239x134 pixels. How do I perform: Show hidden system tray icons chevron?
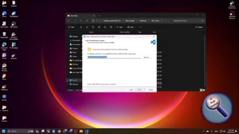204,131
